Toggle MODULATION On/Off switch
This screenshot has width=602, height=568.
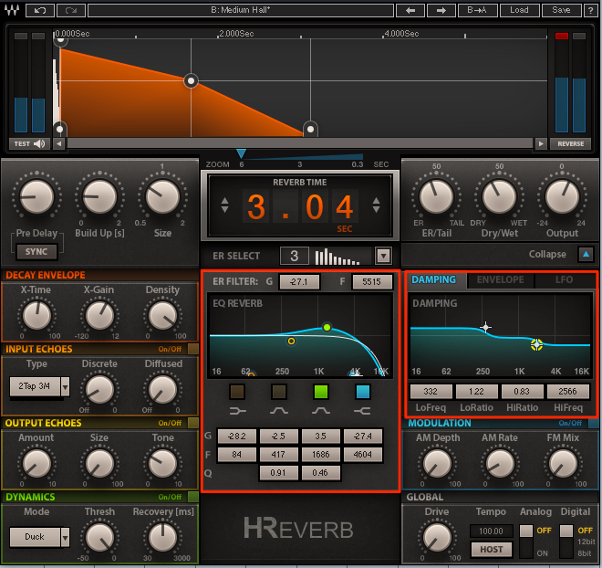[x=593, y=423]
